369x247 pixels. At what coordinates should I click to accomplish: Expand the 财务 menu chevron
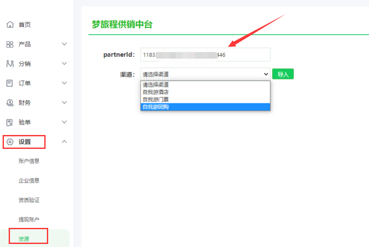(x=64, y=103)
